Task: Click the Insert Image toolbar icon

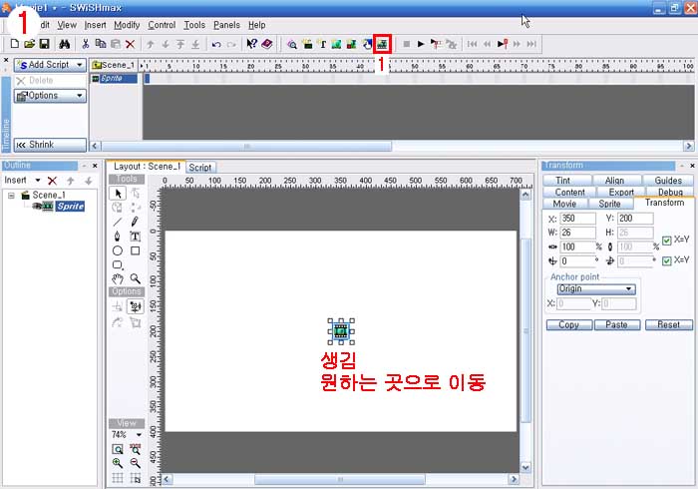Action: (337, 44)
